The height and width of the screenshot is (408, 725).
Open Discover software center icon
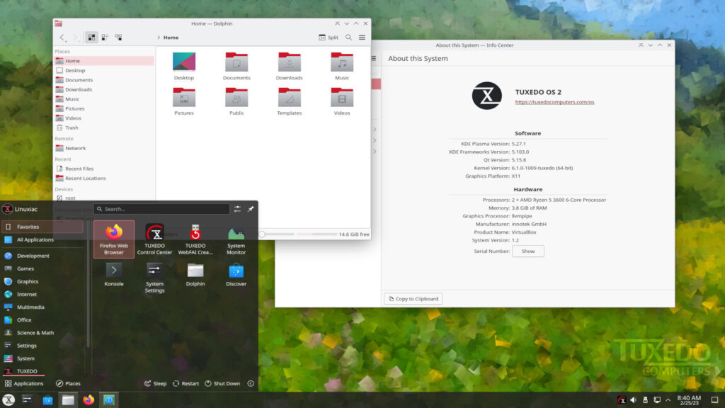pyautogui.click(x=236, y=275)
